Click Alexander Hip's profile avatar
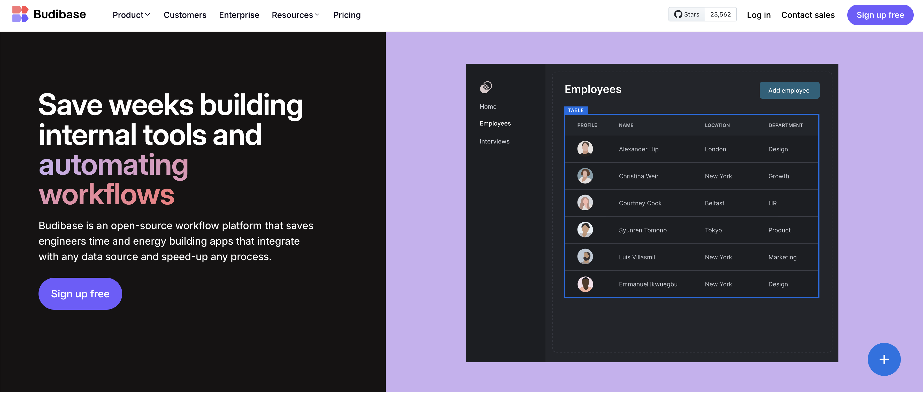Viewport: 923px width, 402px height. pos(585,149)
